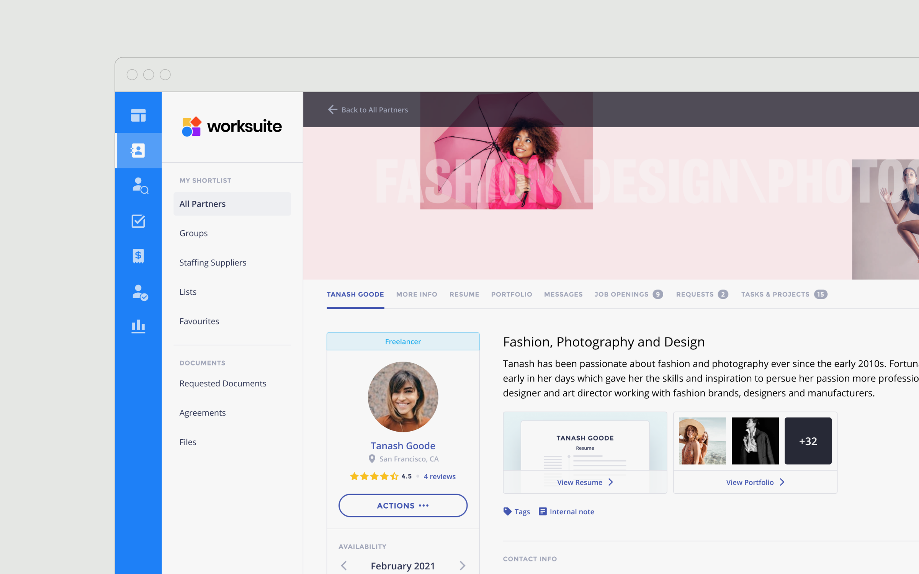Go to next month in Availability
The height and width of the screenshot is (574, 919).
tap(463, 566)
